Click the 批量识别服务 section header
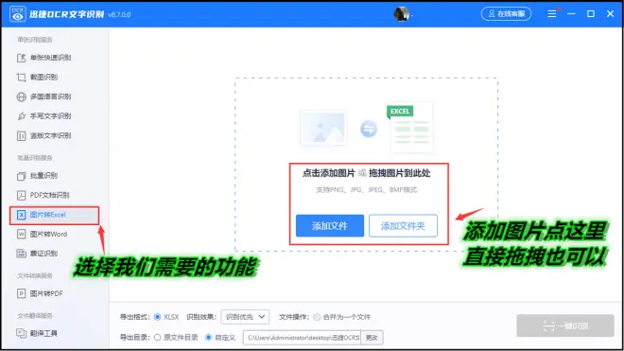The height and width of the screenshot is (351, 624). [35, 158]
